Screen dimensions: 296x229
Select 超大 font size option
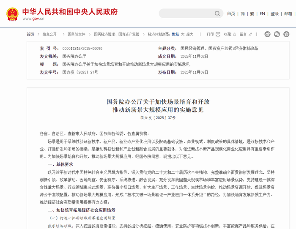(x=190, y=34)
